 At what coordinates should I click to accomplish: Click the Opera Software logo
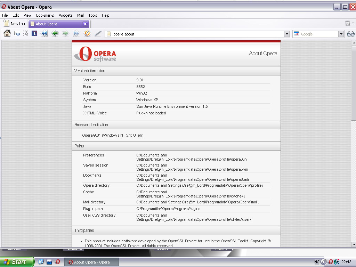(95, 54)
